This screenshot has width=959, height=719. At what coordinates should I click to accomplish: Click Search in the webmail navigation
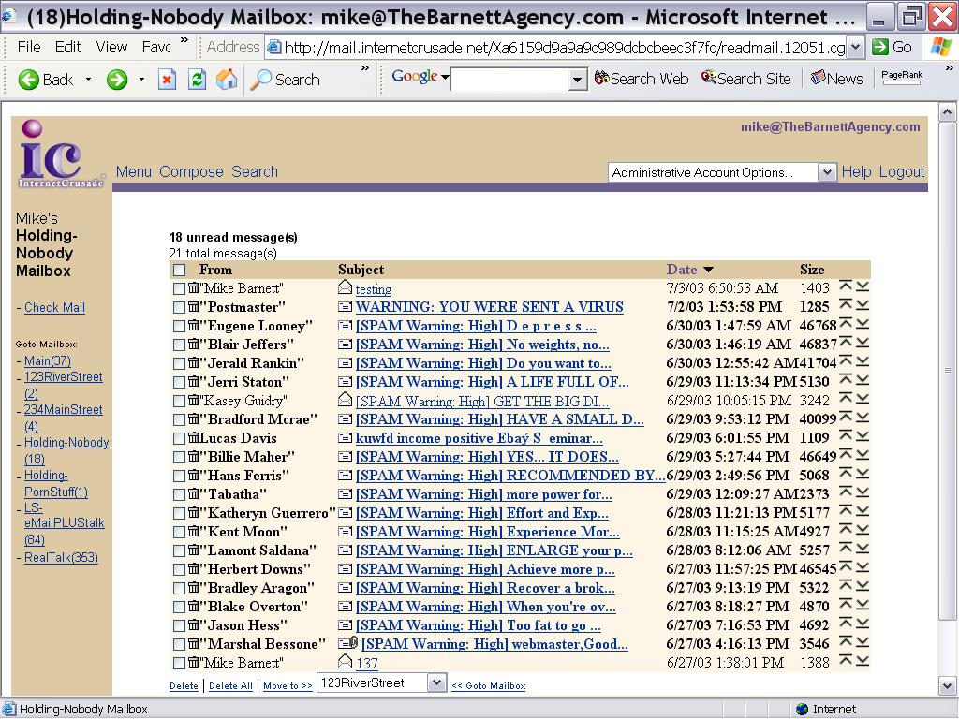[x=255, y=172]
